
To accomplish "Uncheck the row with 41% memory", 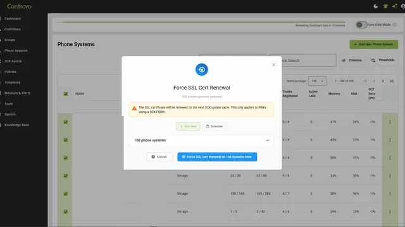I will 66,122.
